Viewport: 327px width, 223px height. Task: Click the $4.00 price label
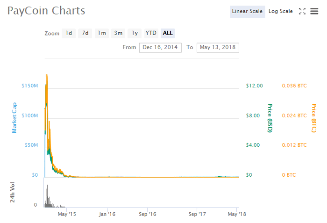[x=253, y=145]
